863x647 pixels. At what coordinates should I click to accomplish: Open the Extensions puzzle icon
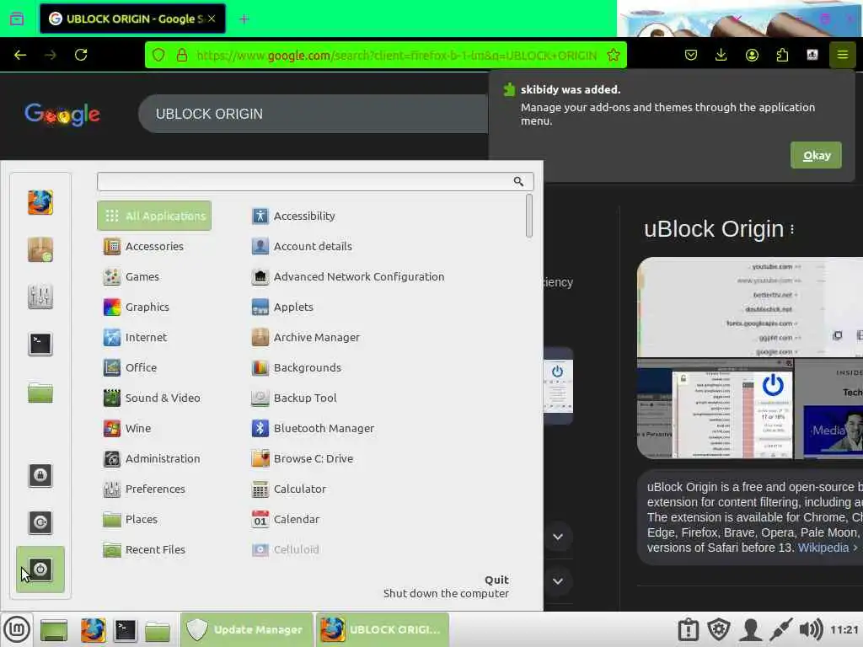coord(782,55)
